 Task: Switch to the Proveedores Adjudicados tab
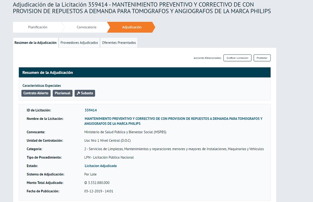point(79,43)
